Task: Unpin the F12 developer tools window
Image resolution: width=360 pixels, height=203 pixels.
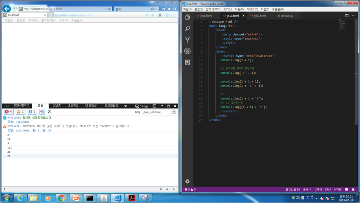Action: tap(168, 106)
